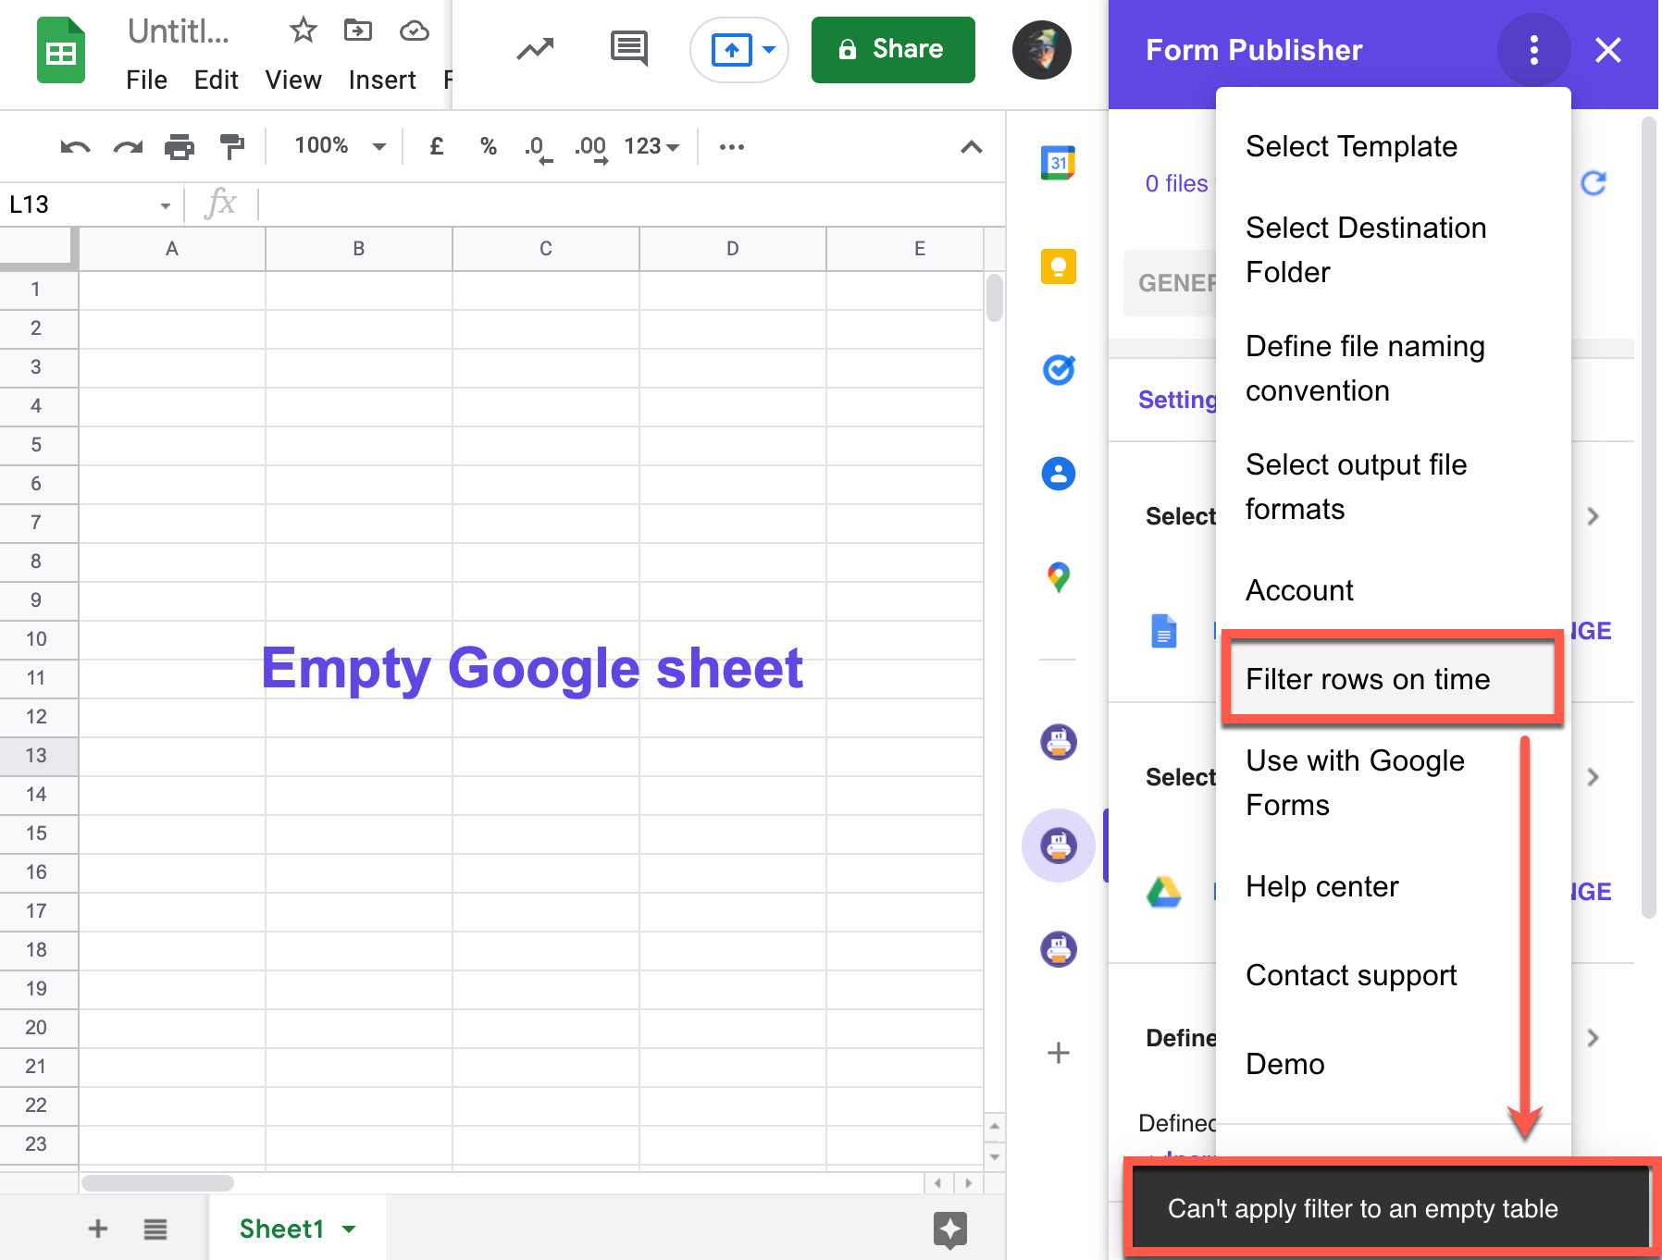The height and width of the screenshot is (1260, 1662).
Task: Choose Filter rows on time
Action: pyautogui.click(x=1394, y=679)
